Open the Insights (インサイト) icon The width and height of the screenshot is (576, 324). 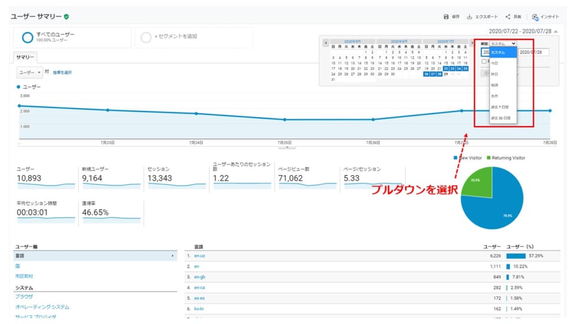point(535,17)
